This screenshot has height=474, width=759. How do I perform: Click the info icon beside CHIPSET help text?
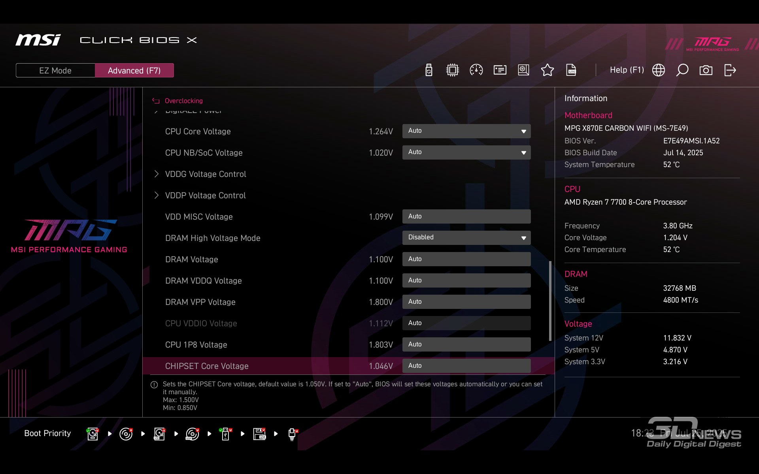pos(154,384)
